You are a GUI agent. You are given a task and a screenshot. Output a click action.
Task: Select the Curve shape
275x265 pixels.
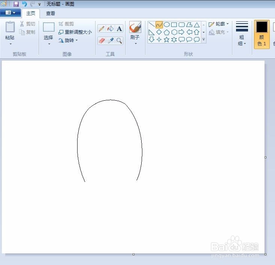159,25
